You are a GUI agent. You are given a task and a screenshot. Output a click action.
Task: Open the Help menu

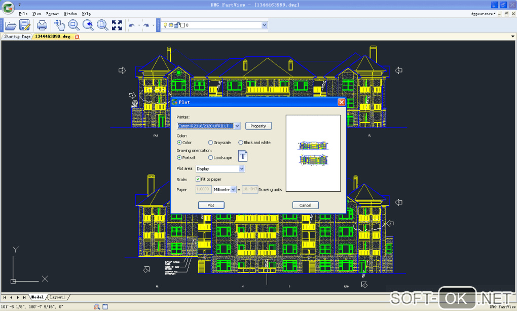86,14
